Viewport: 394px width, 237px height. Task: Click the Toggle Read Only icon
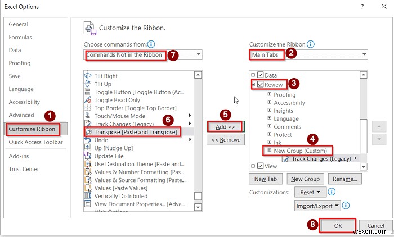[88, 100]
